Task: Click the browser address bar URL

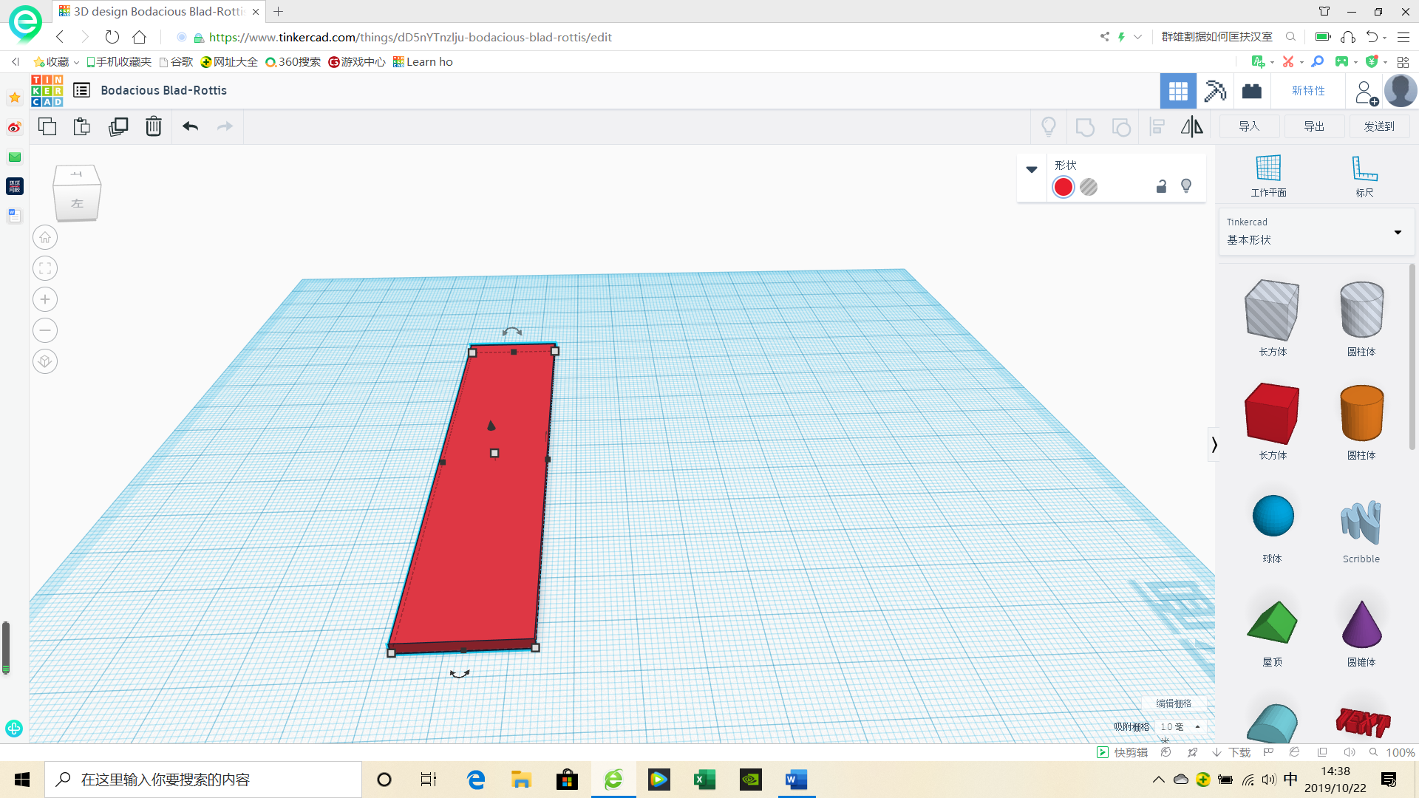Action: [x=410, y=37]
